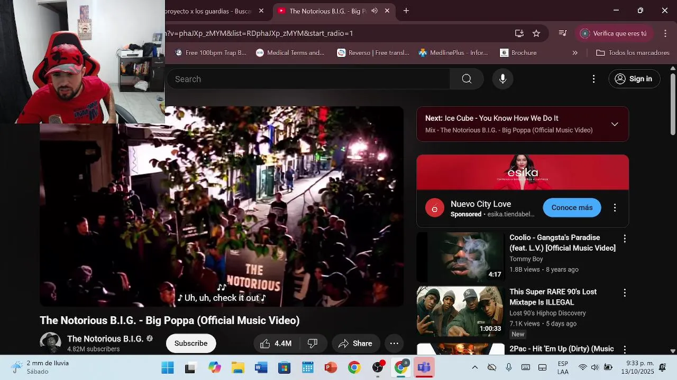
Task: Launch Word from the taskbar
Action: point(261,367)
